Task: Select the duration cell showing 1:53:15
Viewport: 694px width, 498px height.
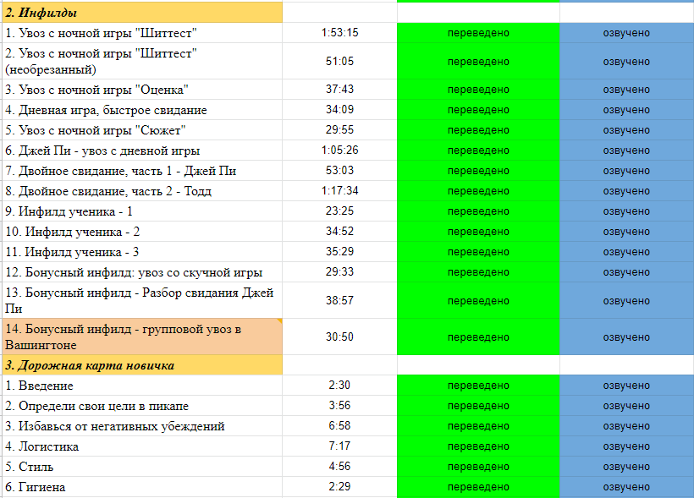Action: coord(339,33)
